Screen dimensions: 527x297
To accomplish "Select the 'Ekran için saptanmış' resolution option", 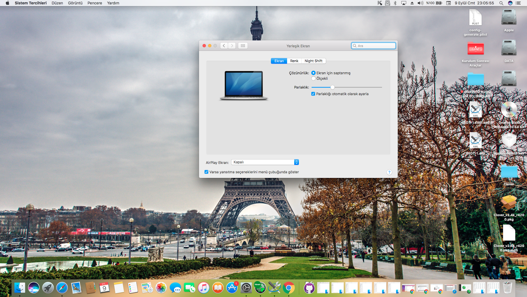I will 313,73.
